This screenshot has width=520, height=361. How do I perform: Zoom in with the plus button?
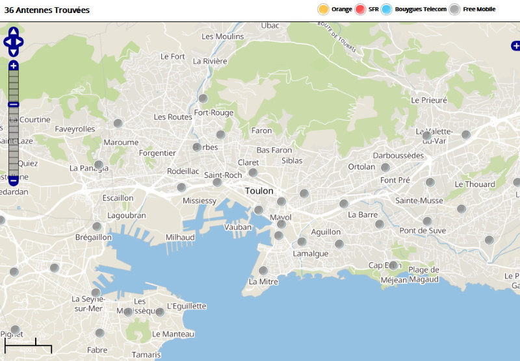(x=14, y=66)
